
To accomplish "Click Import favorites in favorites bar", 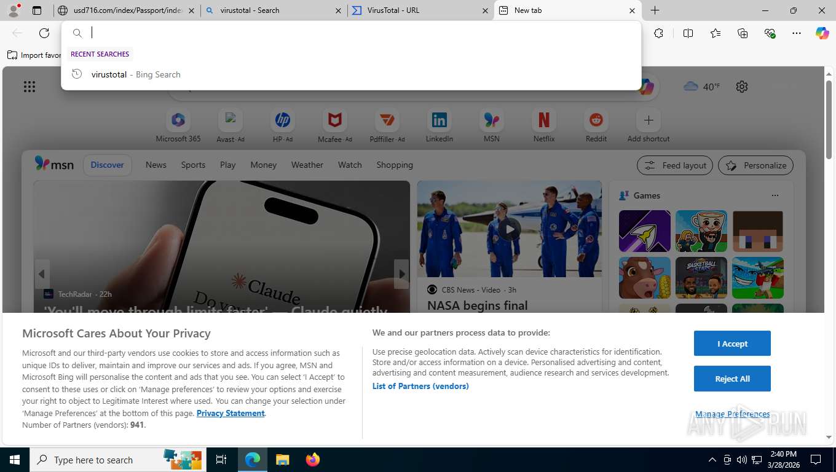I will coord(34,55).
